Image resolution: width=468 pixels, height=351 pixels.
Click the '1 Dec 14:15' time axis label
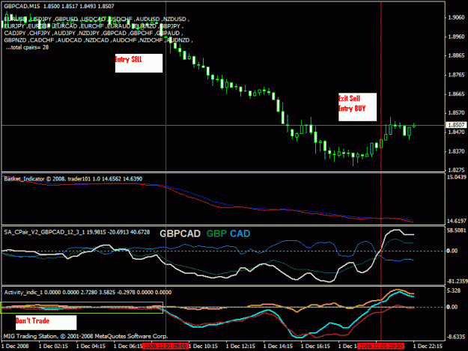(278, 346)
